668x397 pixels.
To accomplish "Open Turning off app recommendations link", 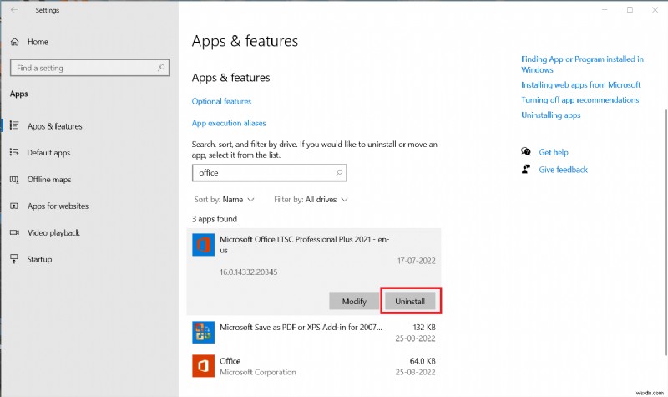I will pos(579,99).
